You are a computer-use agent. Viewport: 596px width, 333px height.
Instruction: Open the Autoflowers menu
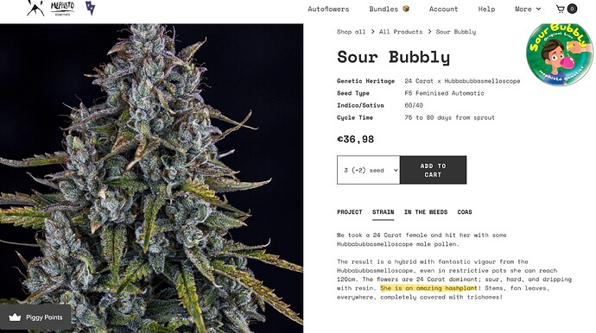pyautogui.click(x=328, y=9)
